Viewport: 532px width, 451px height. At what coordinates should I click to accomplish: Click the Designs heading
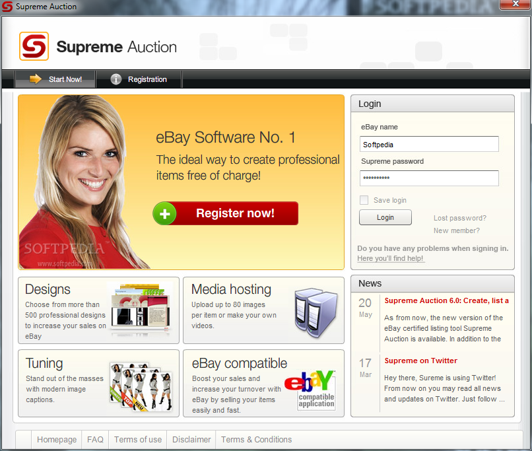click(x=48, y=289)
